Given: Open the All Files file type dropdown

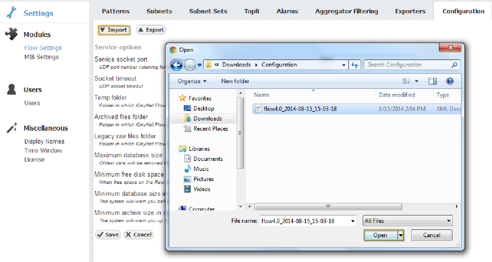Looking at the screenshot, I should 449,220.
